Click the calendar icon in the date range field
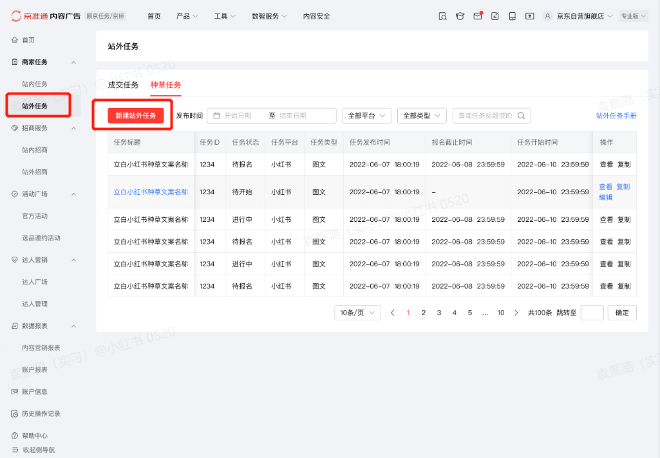The width and height of the screenshot is (660, 458). [217, 116]
